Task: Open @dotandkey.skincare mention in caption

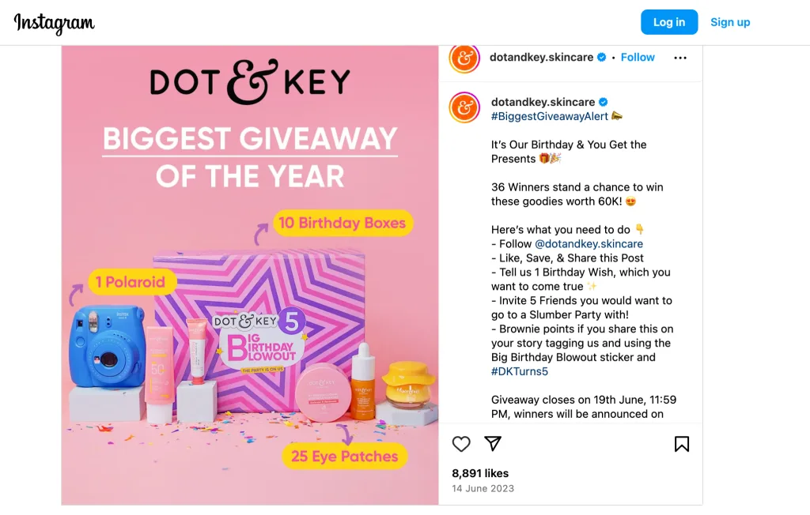Action: (x=589, y=244)
